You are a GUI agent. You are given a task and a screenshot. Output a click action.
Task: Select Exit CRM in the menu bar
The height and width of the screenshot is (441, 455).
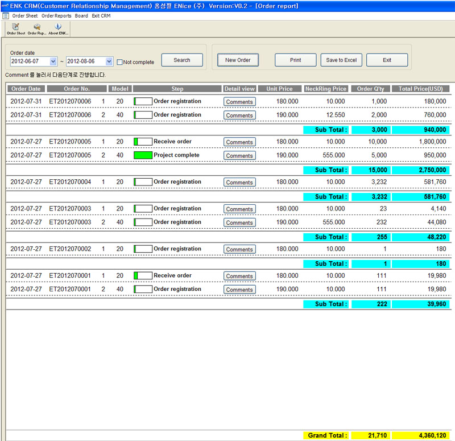[101, 16]
